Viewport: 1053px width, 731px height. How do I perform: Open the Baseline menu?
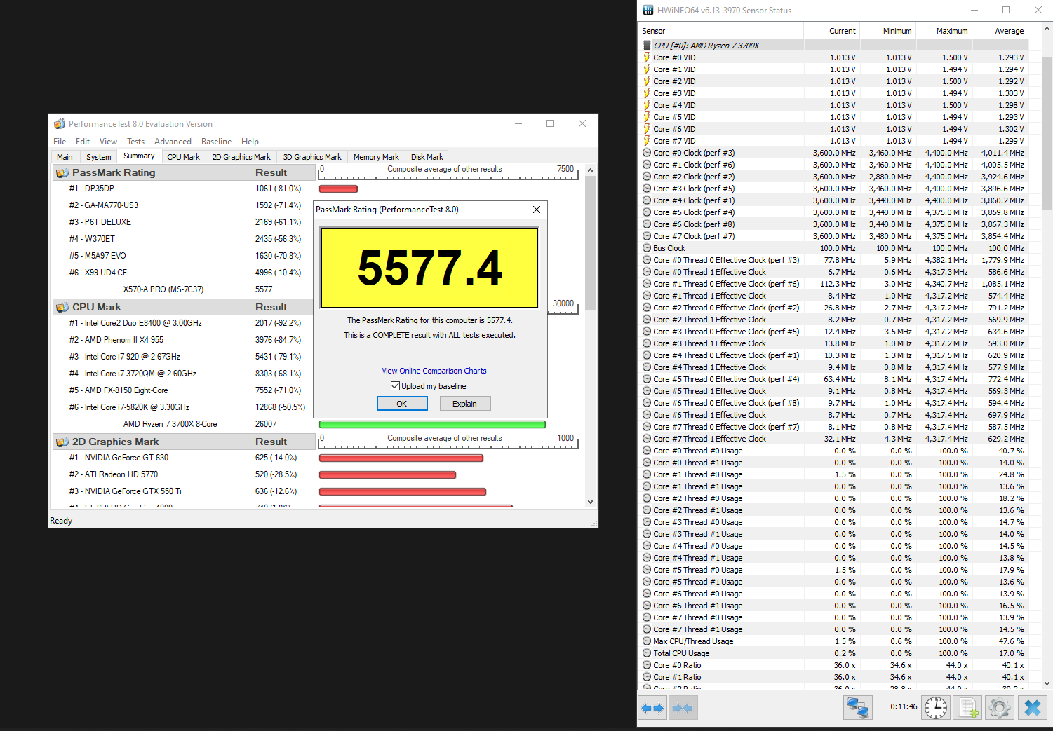216,142
